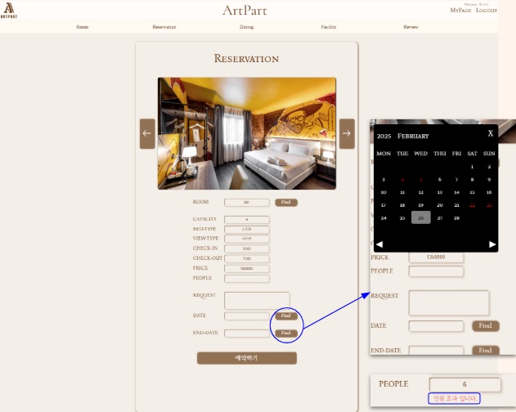Focus the main form END-DATE input field
This screenshot has width=516, height=412.
(x=247, y=333)
